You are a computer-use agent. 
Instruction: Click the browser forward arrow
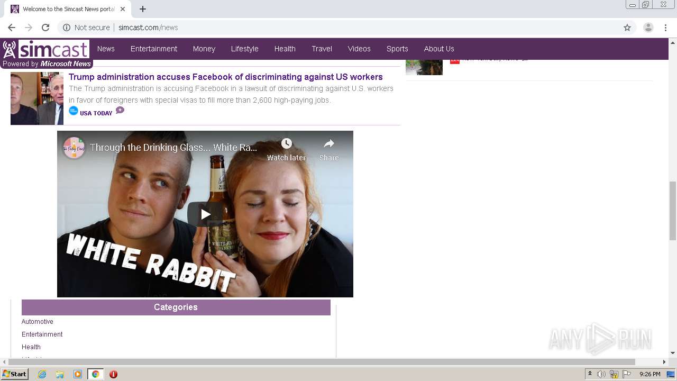pos(29,28)
